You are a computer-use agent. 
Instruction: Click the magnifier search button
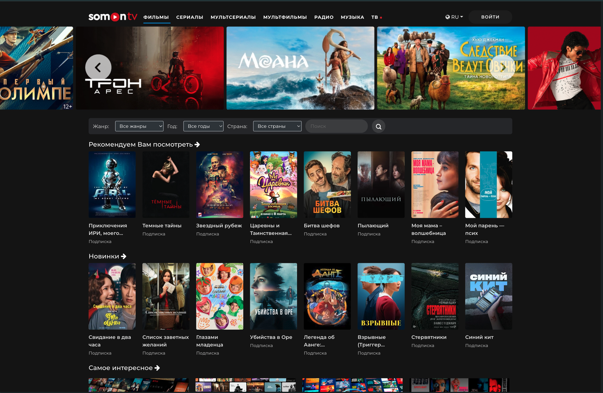click(379, 126)
